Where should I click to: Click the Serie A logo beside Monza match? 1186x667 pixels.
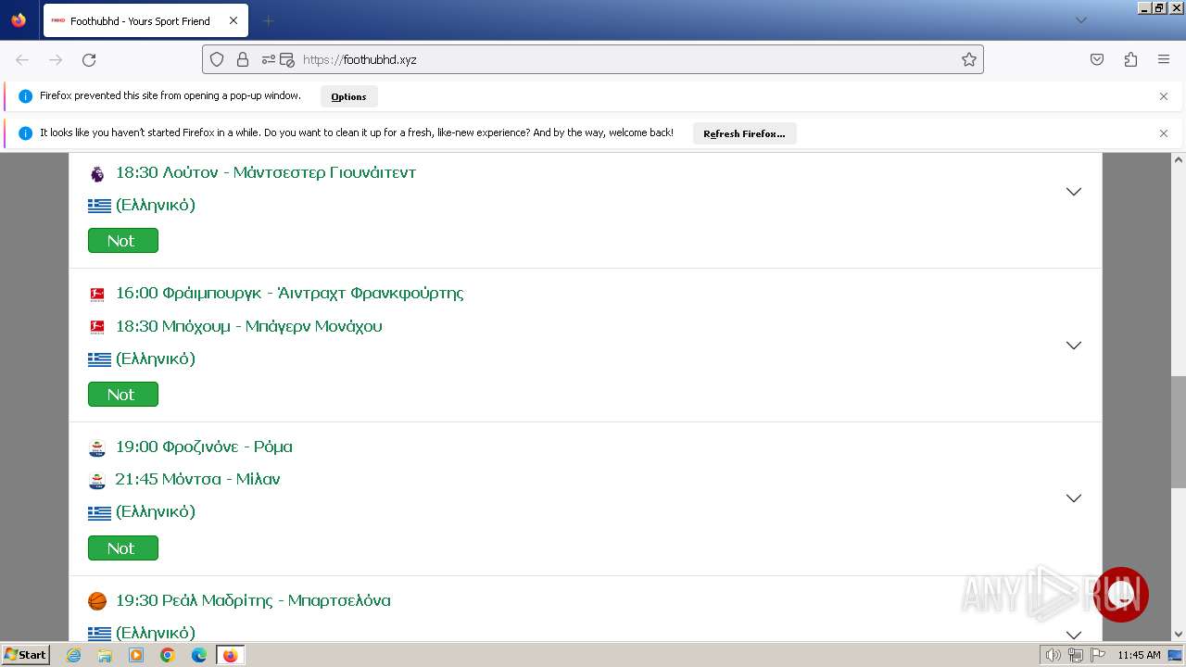(97, 480)
